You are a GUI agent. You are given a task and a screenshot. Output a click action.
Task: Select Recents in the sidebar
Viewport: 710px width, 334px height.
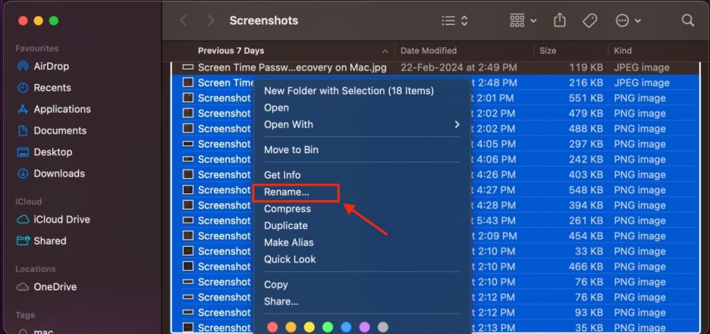click(x=52, y=88)
